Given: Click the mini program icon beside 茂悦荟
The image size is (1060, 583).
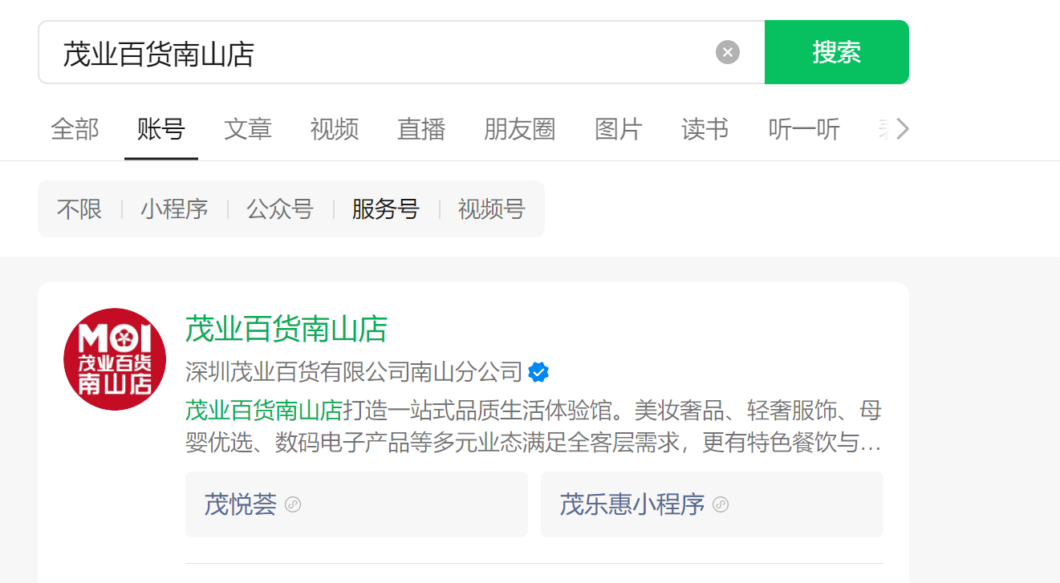Looking at the screenshot, I should [293, 505].
